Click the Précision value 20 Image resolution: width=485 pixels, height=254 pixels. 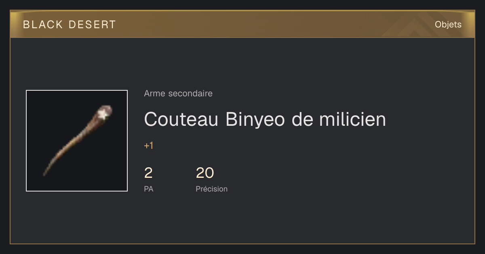coord(205,173)
